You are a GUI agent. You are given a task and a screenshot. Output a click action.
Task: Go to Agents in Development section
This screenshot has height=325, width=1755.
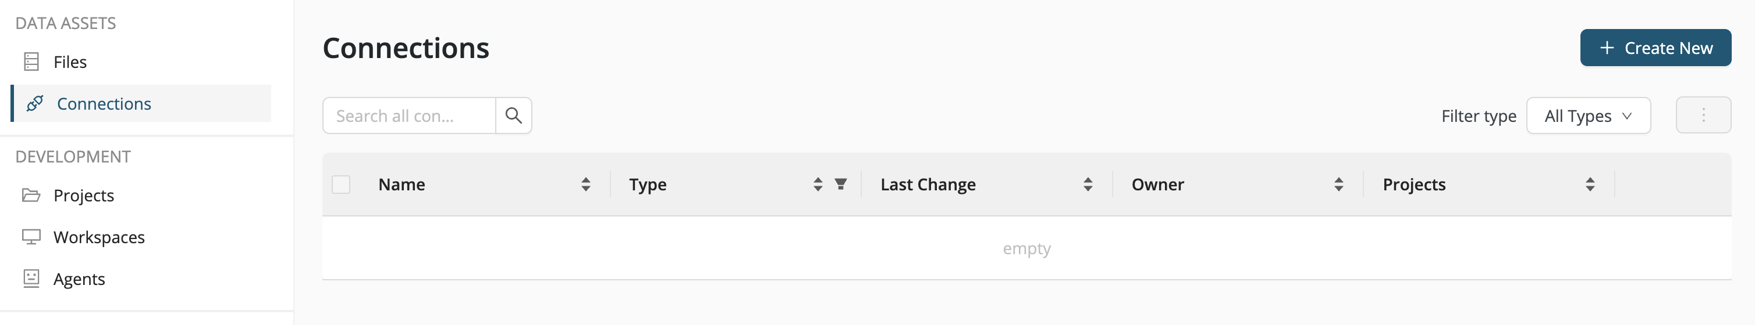(79, 279)
